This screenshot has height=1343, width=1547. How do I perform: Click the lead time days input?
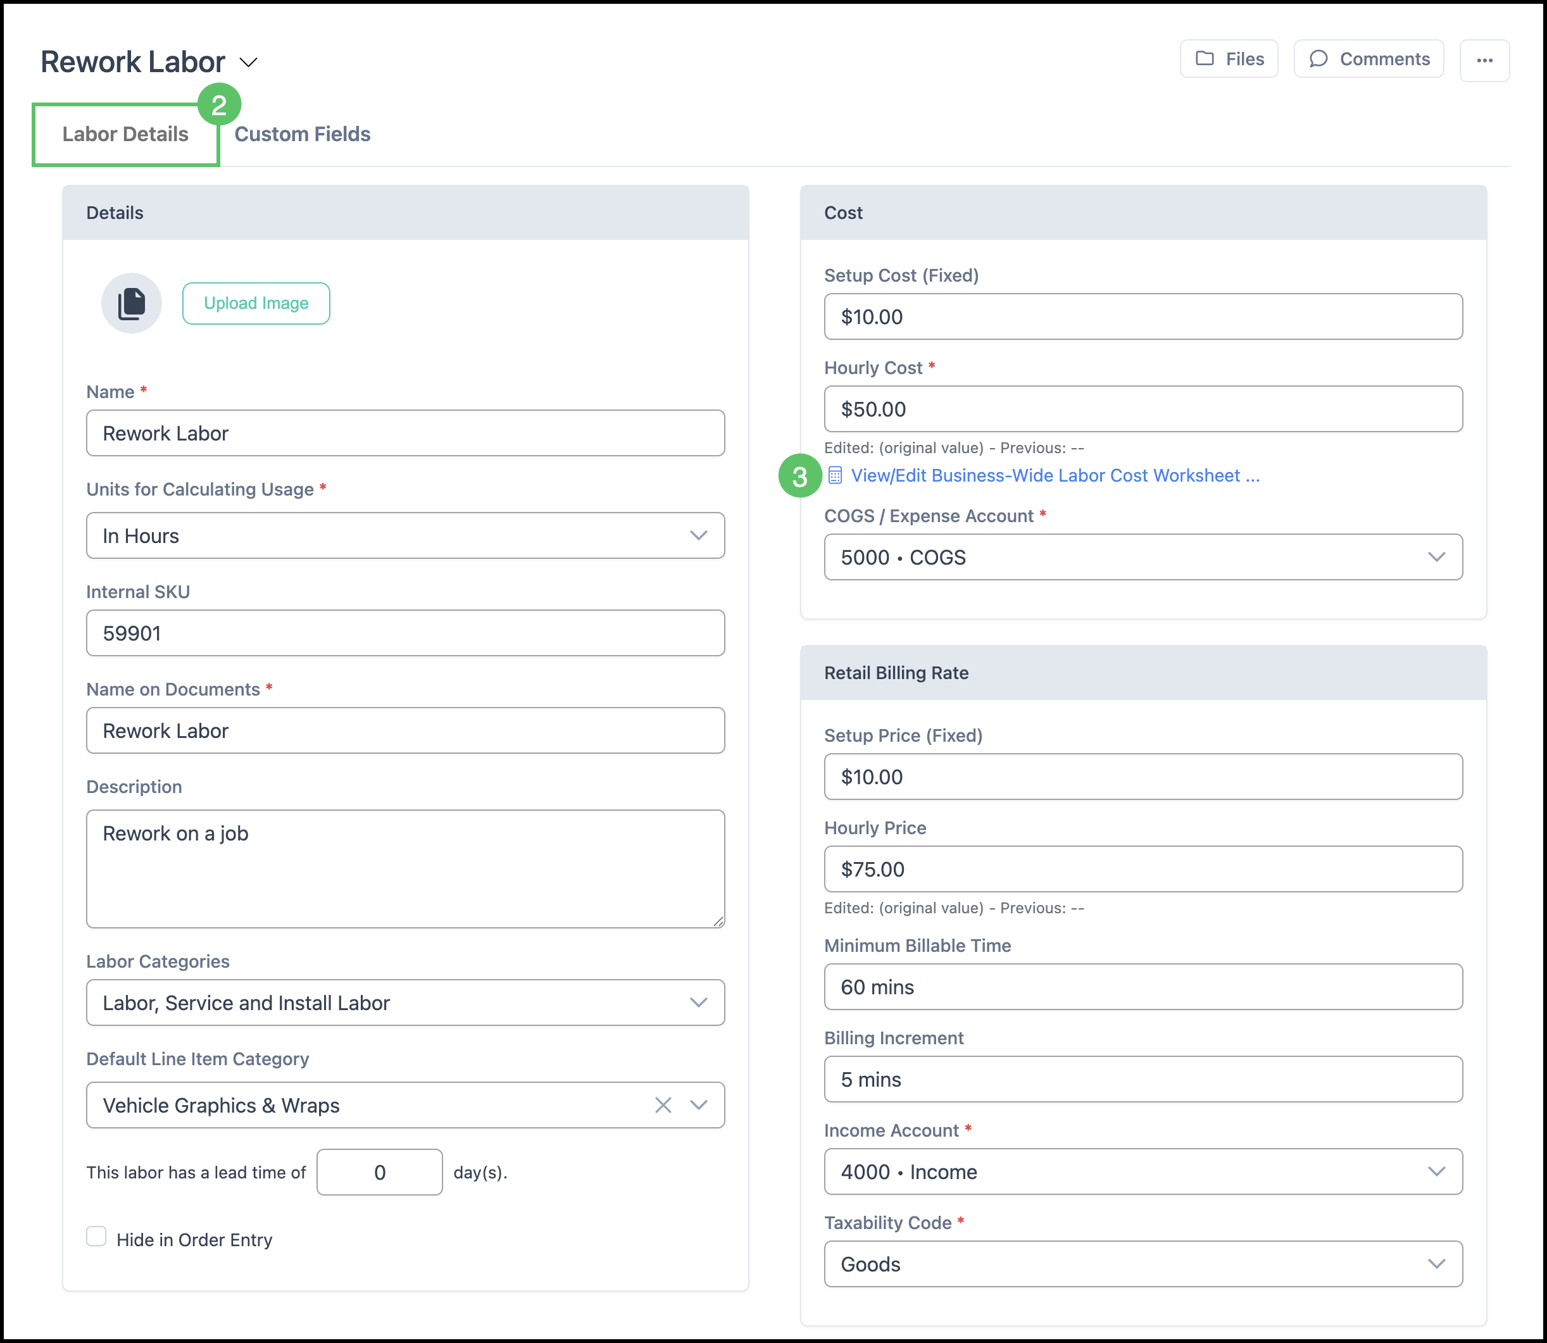[379, 1173]
